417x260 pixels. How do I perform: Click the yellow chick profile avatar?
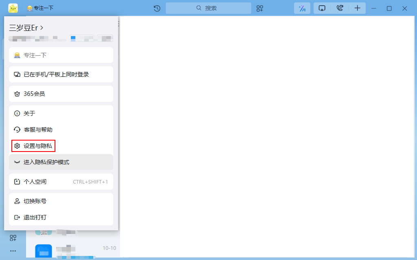coord(13,8)
